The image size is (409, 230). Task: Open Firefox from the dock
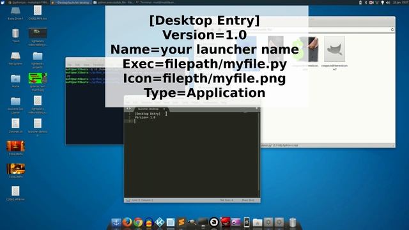pyautogui.click(x=127, y=222)
